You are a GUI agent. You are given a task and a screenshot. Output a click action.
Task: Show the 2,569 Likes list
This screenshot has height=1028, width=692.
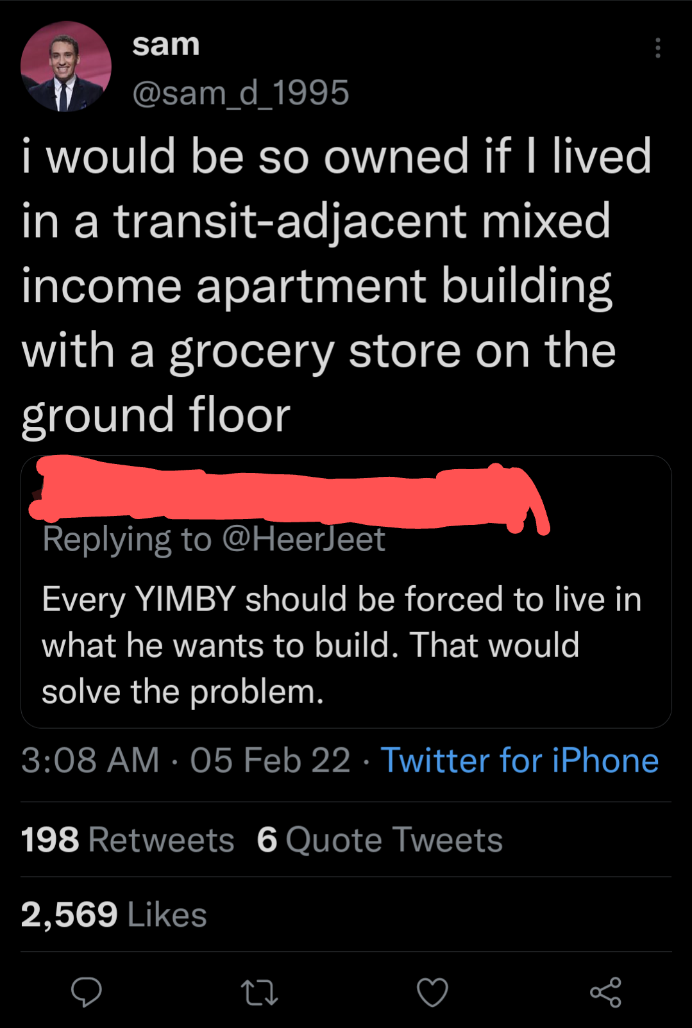(x=114, y=915)
